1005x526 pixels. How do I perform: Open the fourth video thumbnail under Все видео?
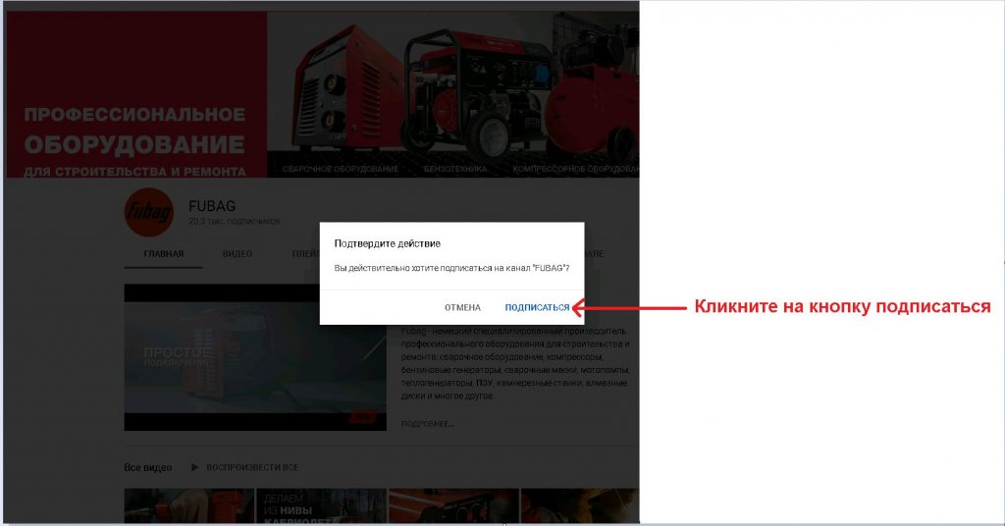coord(579,506)
